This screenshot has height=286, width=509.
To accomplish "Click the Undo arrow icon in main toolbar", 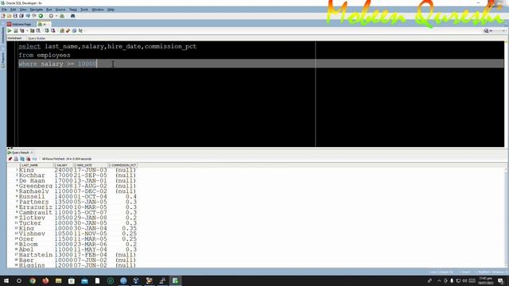I will pyautogui.click(x=28, y=16).
